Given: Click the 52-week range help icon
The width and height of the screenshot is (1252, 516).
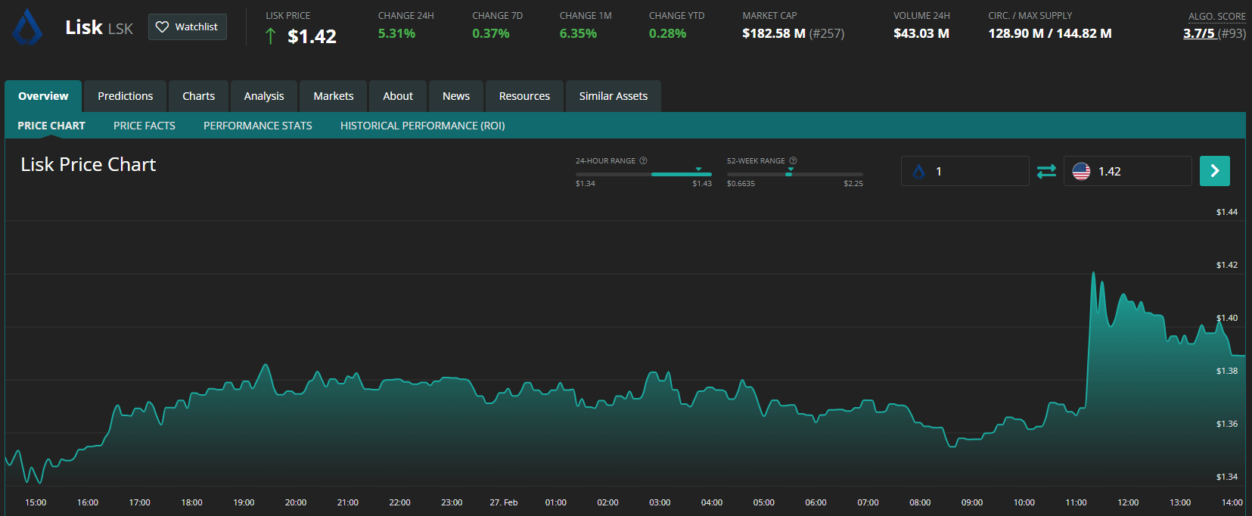Looking at the screenshot, I should tap(793, 160).
